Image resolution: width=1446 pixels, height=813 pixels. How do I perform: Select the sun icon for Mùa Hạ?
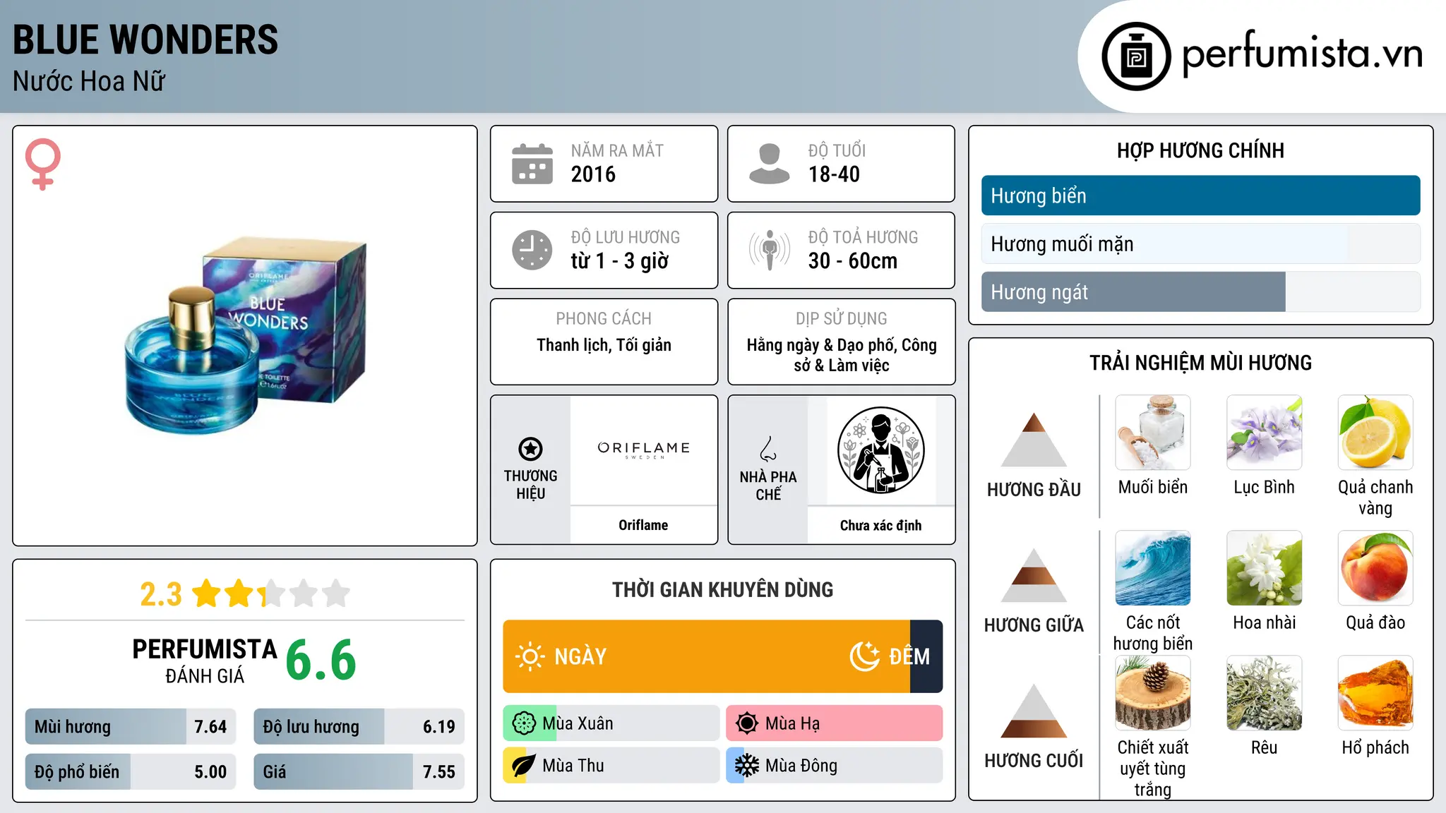pyautogui.click(x=747, y=723)
